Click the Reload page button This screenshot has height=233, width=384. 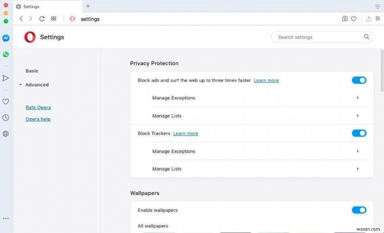42,19
